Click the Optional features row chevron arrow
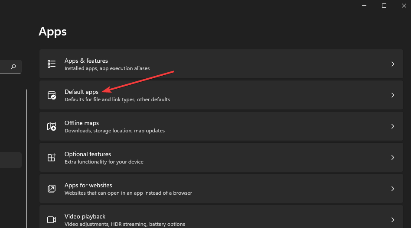The width and height of the screenshot is (411, 228). point(392,157)
